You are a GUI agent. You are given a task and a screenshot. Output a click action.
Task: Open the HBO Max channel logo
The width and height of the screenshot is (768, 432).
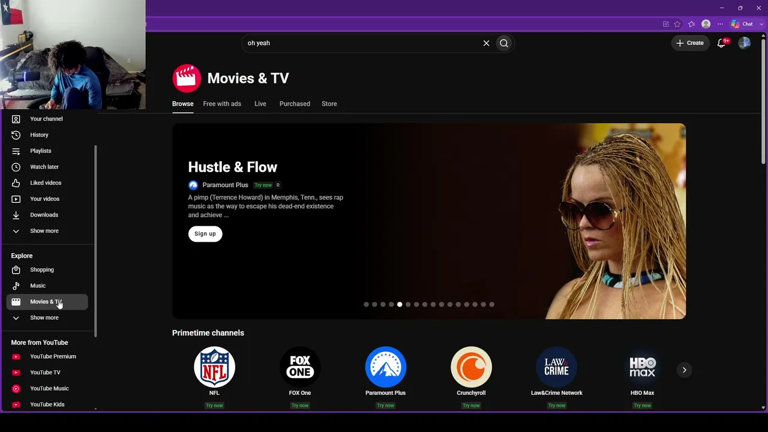(x=642, y=367)
